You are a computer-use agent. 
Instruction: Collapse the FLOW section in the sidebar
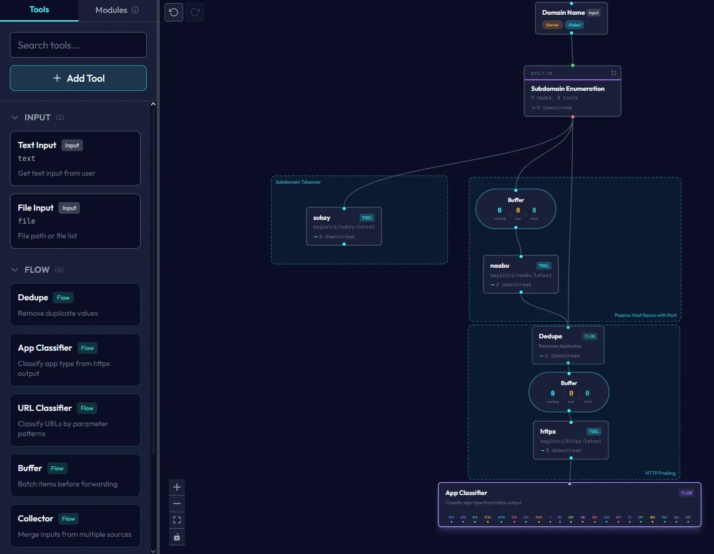pyautogui.click(x=15, y=269)
